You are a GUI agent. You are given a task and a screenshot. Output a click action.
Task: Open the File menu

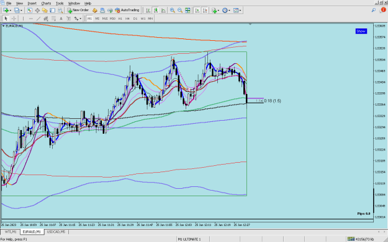(x=9, y=3)
